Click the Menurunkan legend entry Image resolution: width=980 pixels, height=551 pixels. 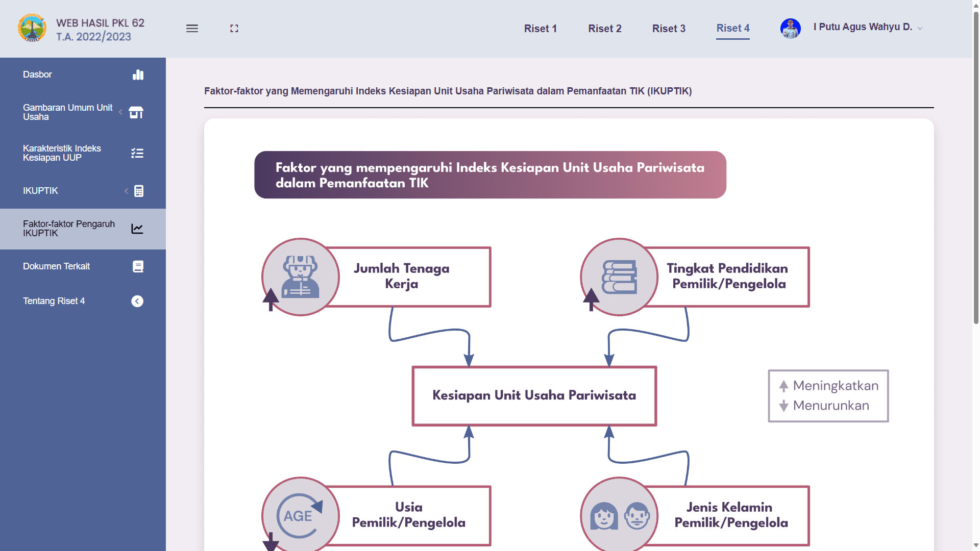tap(824, 406)
